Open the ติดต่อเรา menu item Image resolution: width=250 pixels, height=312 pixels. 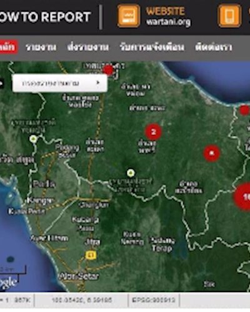coord(214,47)
